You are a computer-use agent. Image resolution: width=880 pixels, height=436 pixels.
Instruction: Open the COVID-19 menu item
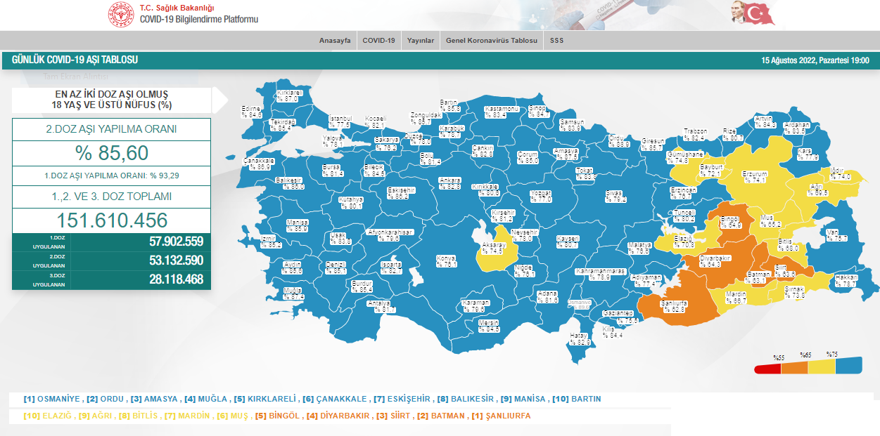pos(378,41)
